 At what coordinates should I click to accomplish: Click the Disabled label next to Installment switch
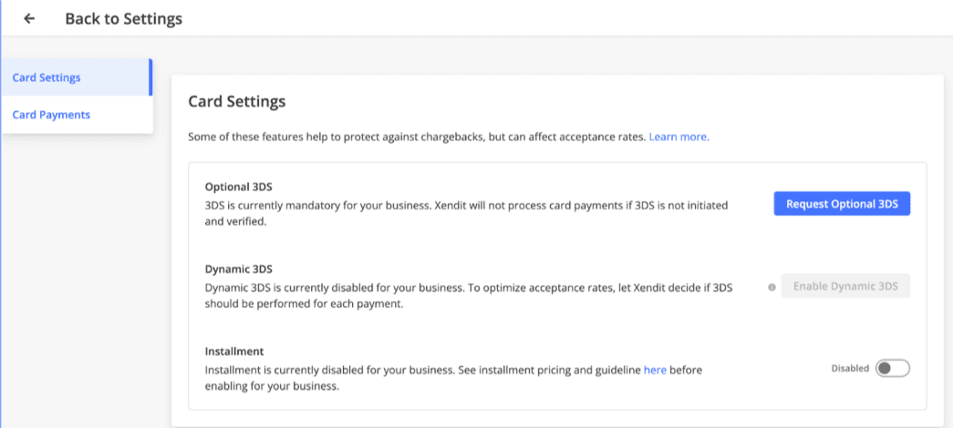coord(850,368)
